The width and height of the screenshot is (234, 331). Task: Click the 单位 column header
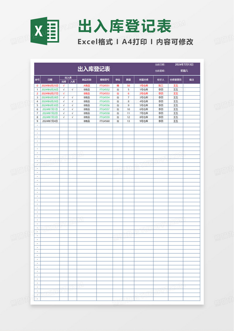118,80
